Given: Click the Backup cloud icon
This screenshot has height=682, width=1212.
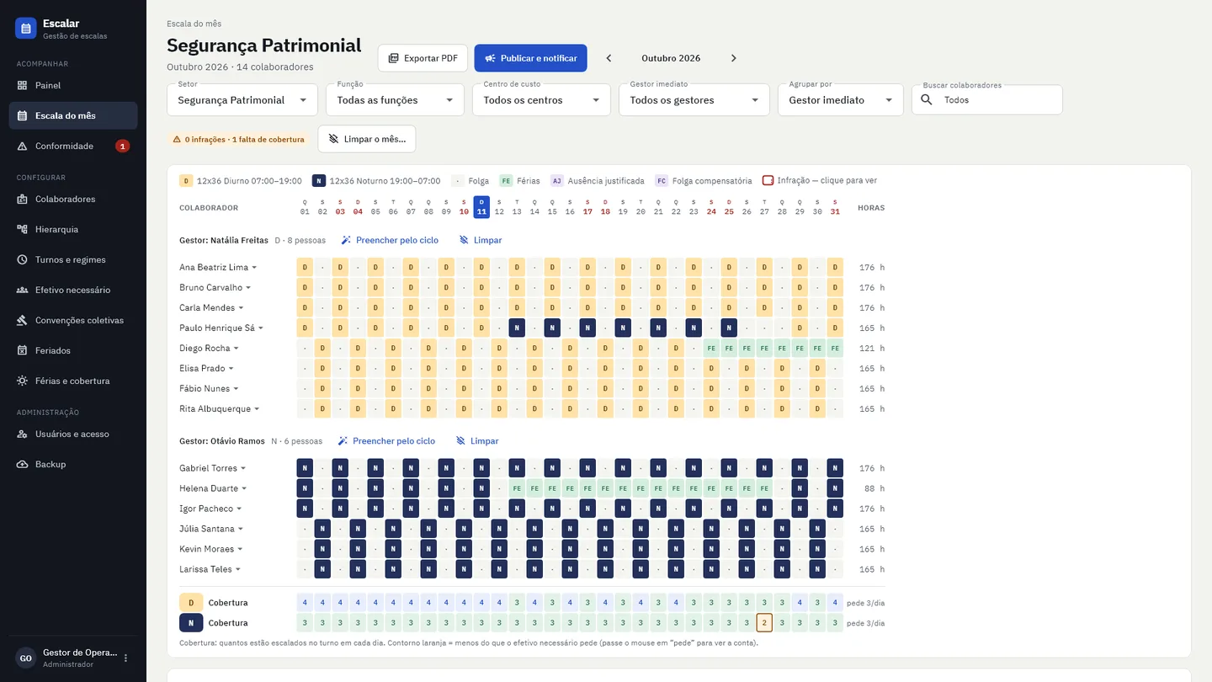Looking at the screenshot, I should pyautogui.click(x=22, y=464).
